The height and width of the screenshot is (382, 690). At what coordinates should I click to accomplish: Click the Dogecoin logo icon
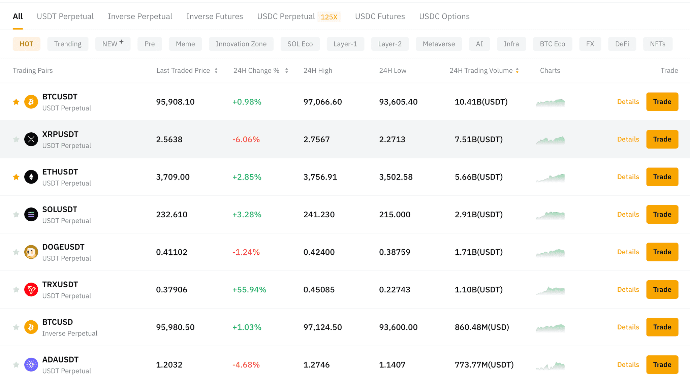[31, 252]
